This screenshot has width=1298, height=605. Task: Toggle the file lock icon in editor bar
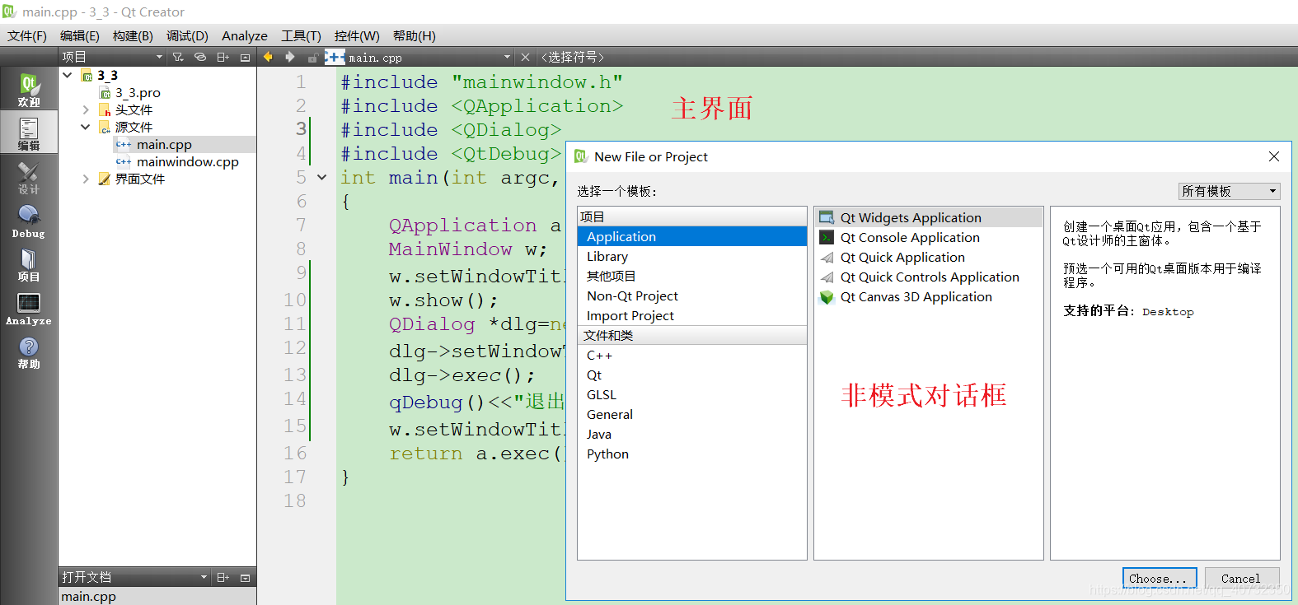pos(313,58)
